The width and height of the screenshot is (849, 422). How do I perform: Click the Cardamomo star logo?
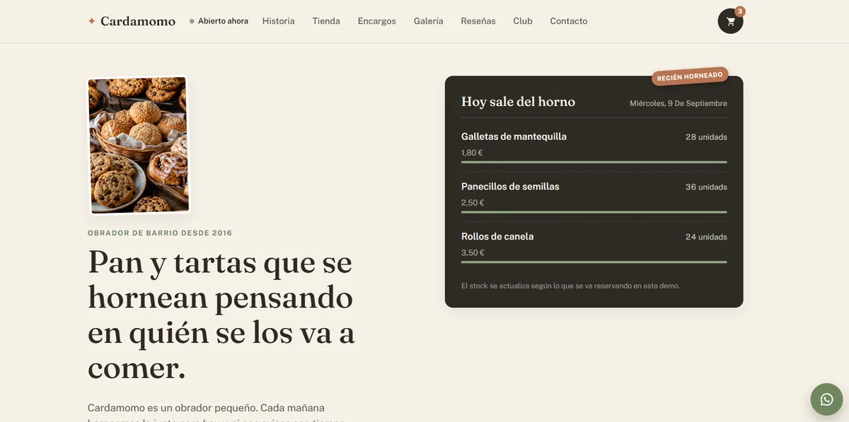click(x=91, y=21)
